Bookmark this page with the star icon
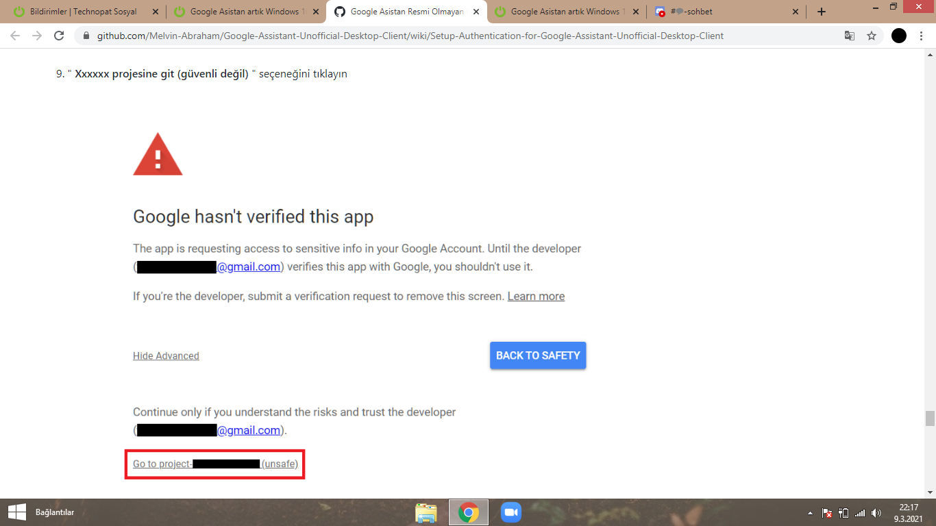 point(872,36)
